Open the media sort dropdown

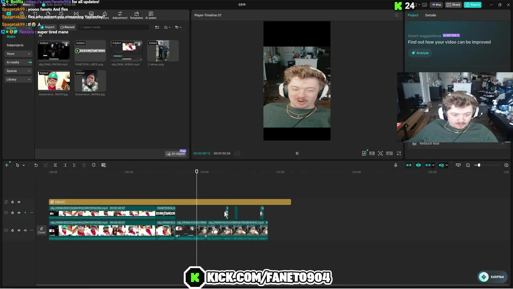[x=167, y=27]
